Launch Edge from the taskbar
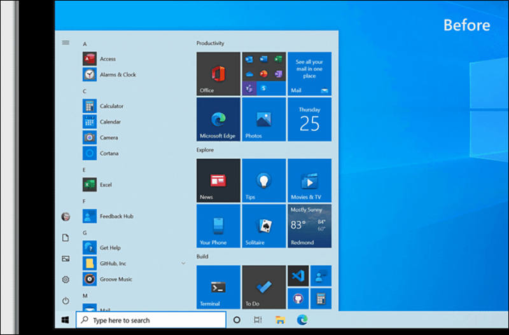Viewport: 509px width, 335px height. (302, 320)
